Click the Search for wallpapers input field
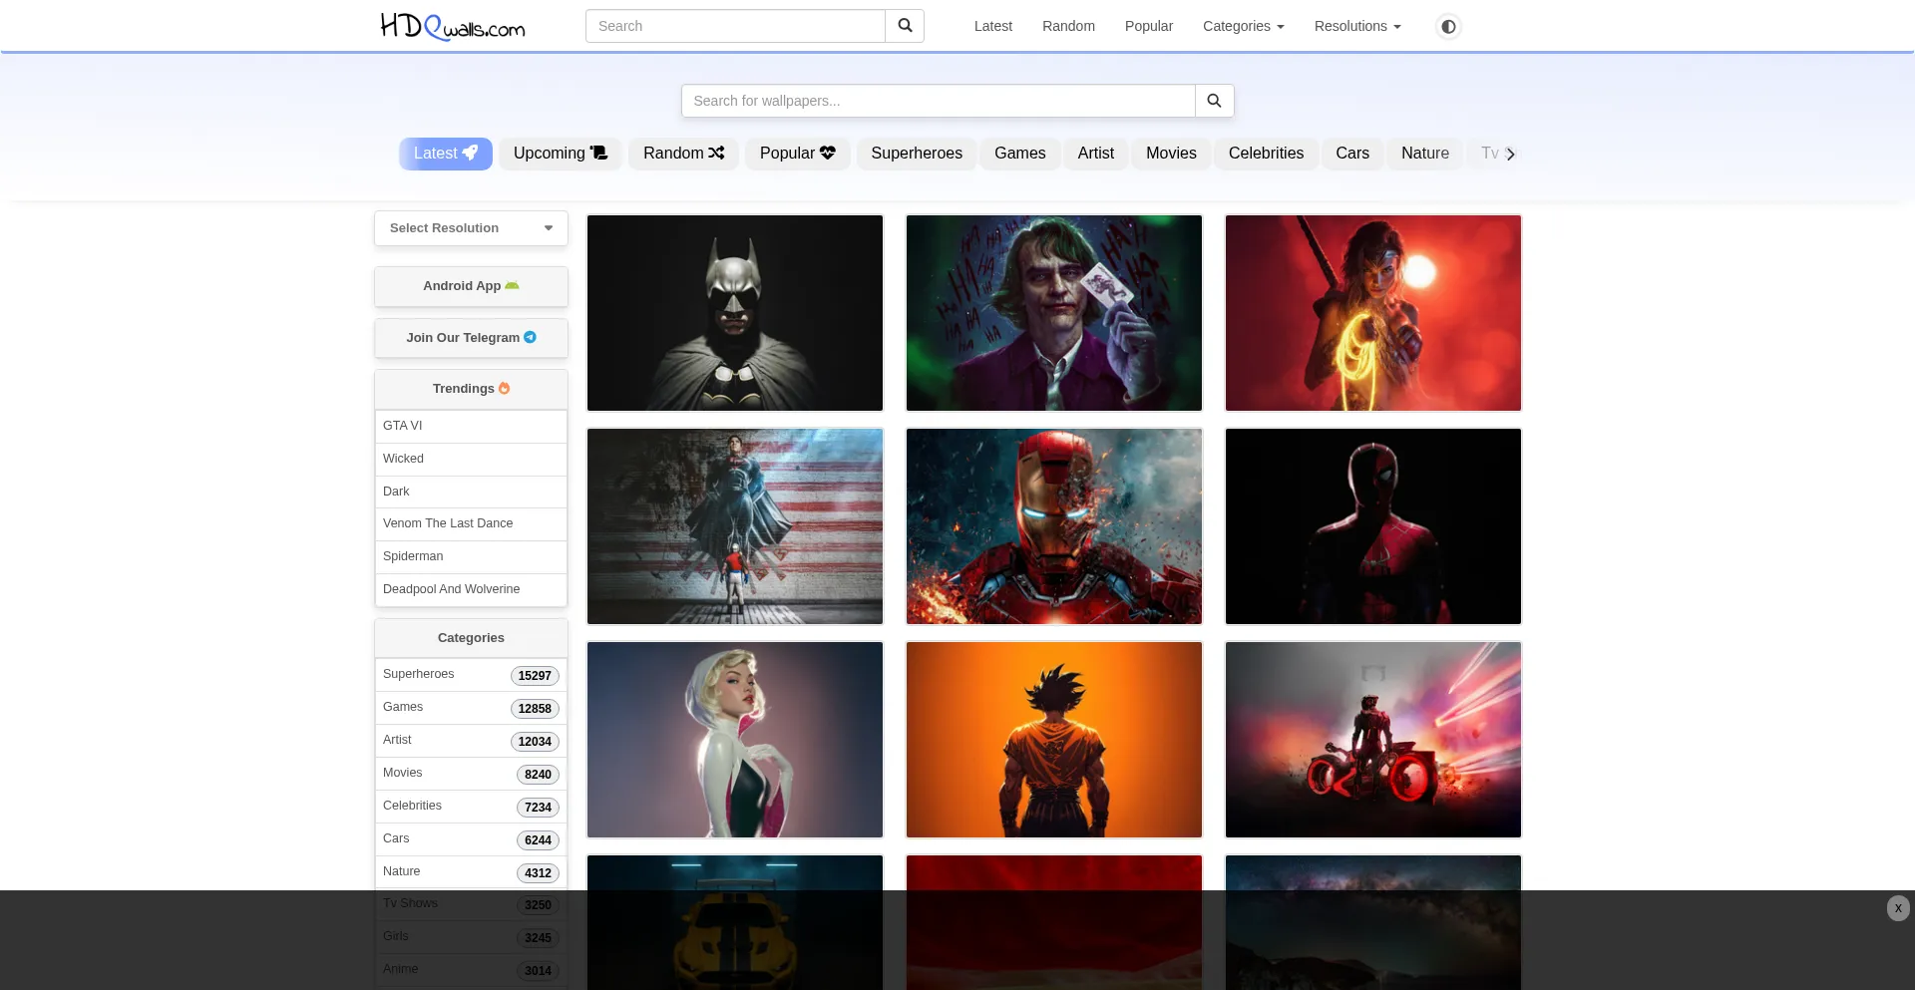The width and height of the screenshot is (1915, 990). (x=938, y=101)
